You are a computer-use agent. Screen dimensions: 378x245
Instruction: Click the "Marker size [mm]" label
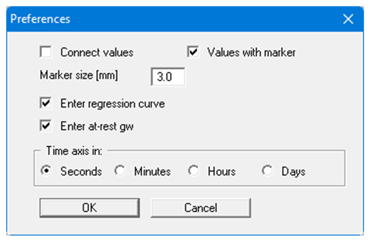pyautogui.click(x=79, y=76)
